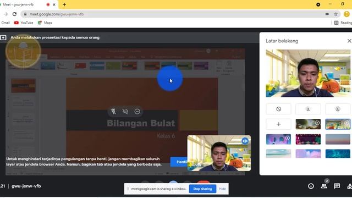Turn off background effects with the no-effect icon
The image size is (352, 198).
pyautogui.click(x=279, y=109)
